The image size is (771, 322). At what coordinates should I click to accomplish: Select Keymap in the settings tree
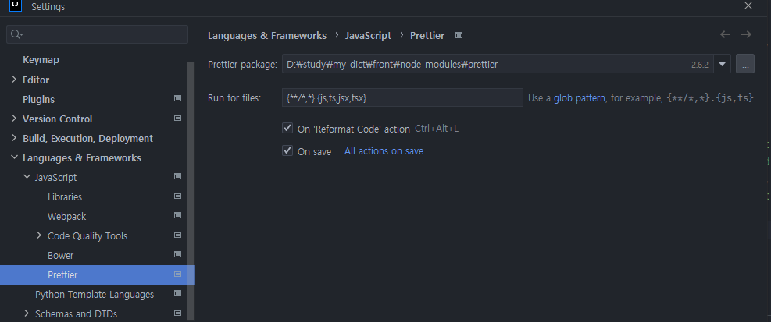point(41,60)
